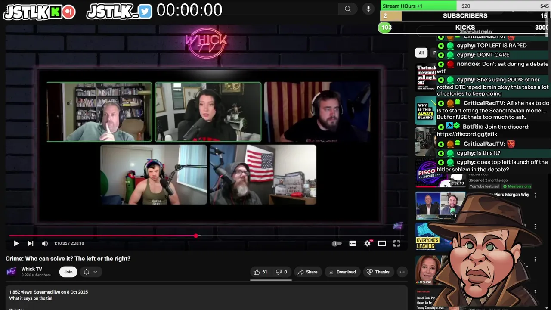Screen dimensions: 551x310
Task: Click the Share button
Action: coord(307,272)
